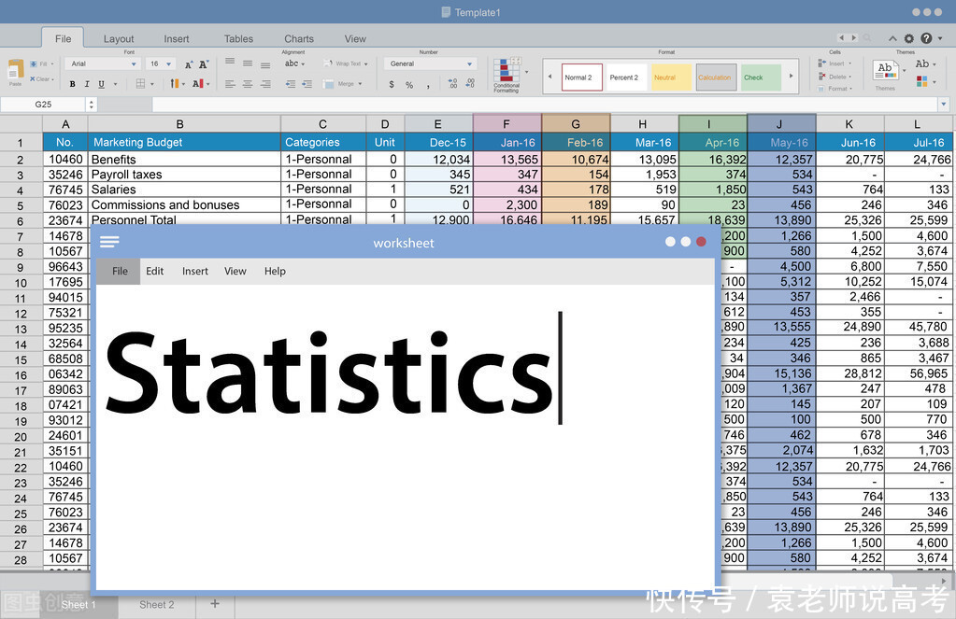Click the increase font size icon
The height and width of the screenshot is (619, 956).
(189, 64)
